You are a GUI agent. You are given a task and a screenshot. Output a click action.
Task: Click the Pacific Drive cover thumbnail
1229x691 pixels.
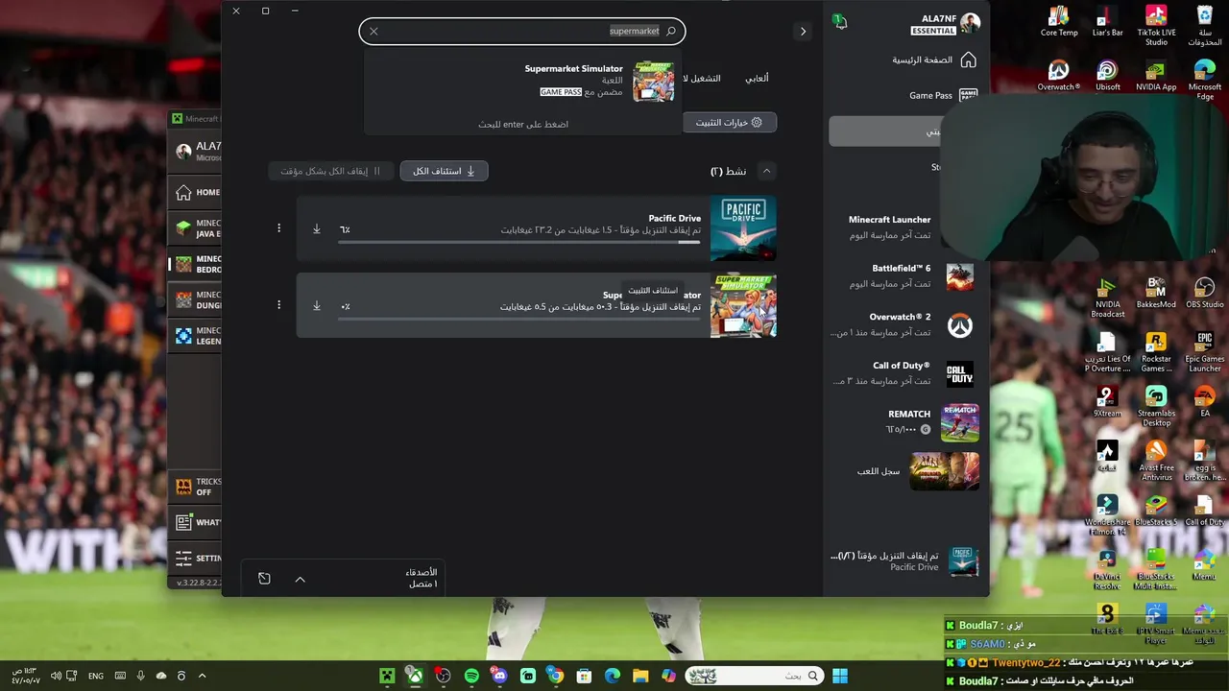743,228
